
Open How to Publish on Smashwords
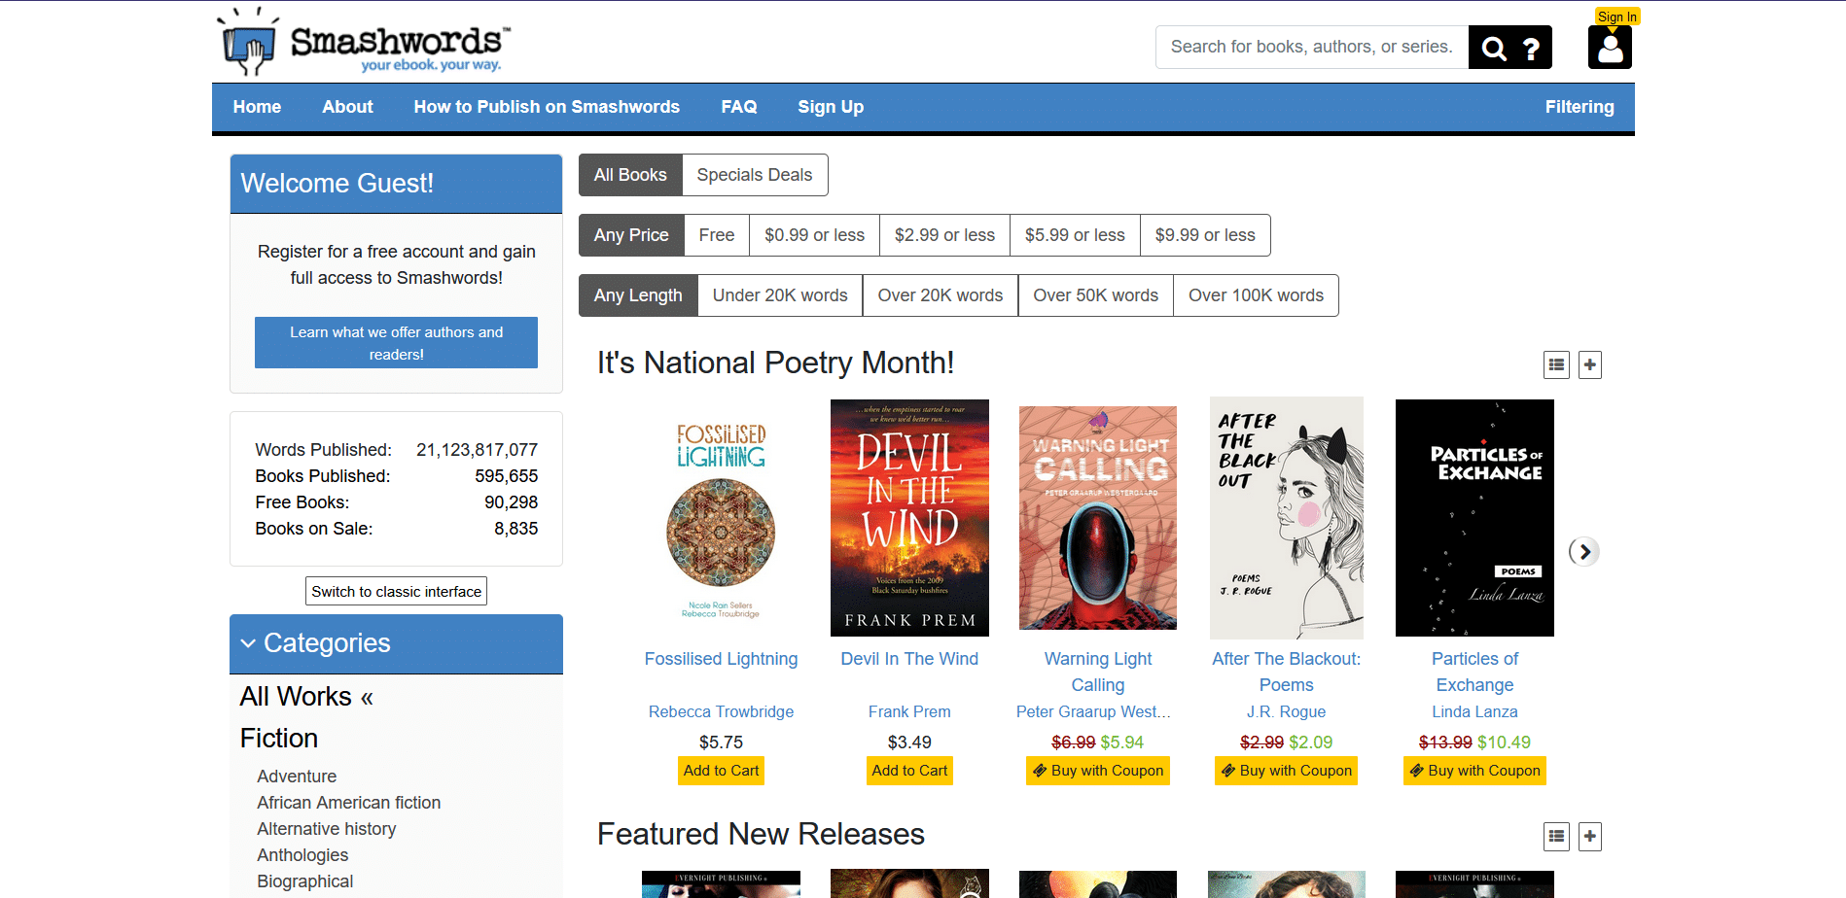point(547,107)
